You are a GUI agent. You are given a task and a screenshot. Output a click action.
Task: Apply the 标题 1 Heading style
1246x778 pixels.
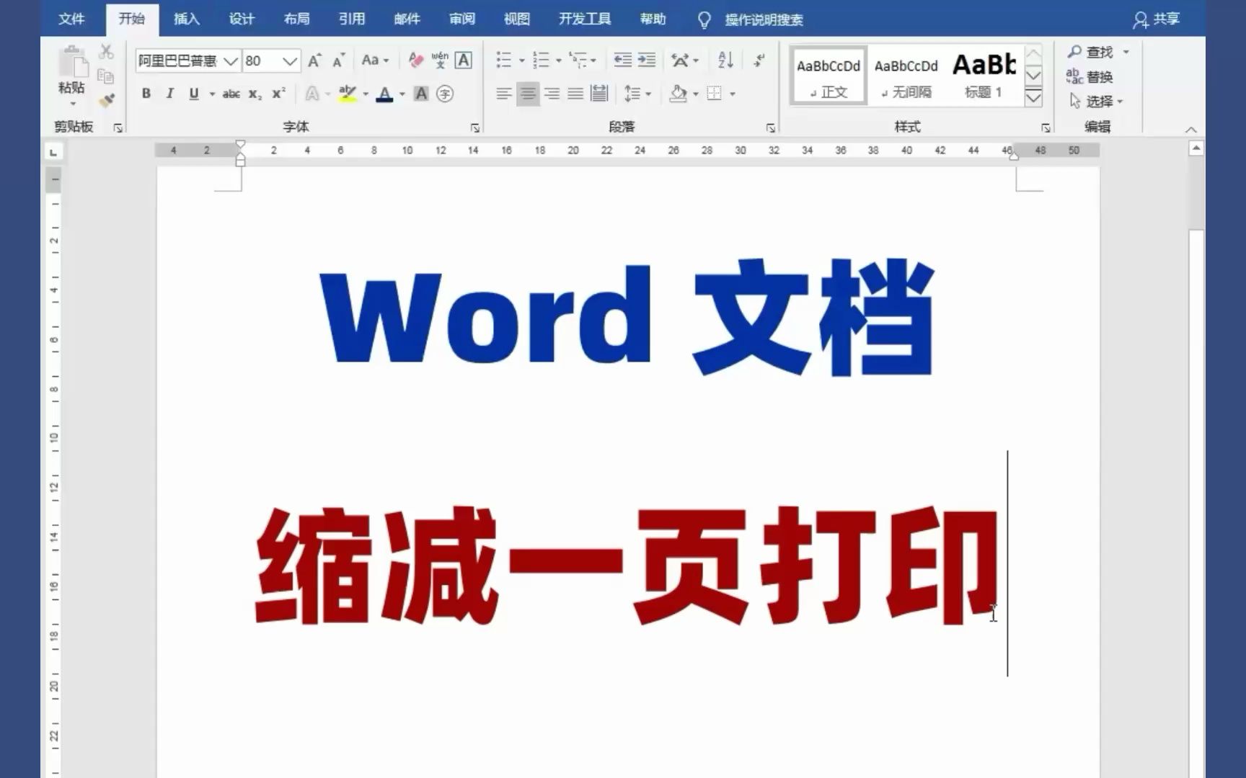click(984, 76)
